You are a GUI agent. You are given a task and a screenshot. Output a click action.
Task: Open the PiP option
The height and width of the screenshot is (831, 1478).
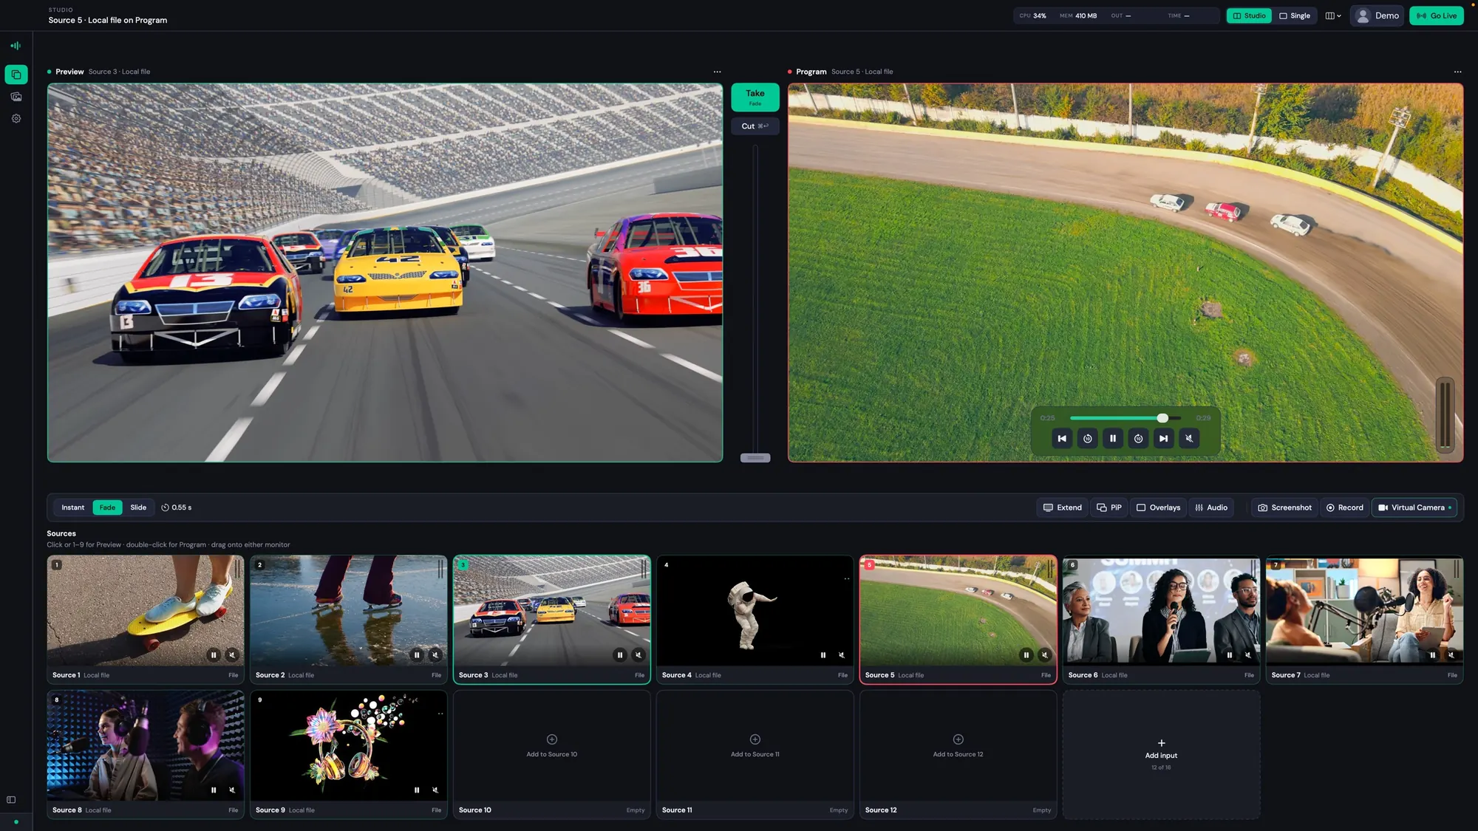[x=1109, y=507]
